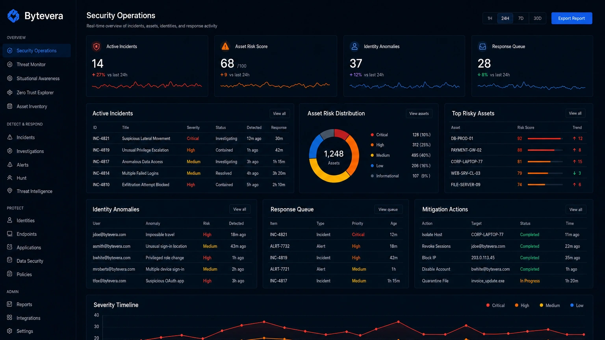Click the Threat Monitor sidebar icon
This screenshot has height=340, width=605.
10,64
